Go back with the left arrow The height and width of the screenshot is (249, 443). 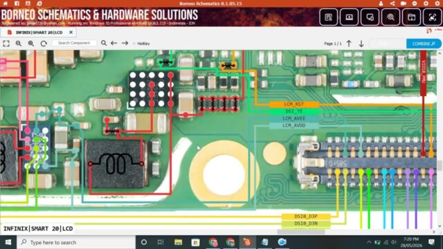(114, 43)
